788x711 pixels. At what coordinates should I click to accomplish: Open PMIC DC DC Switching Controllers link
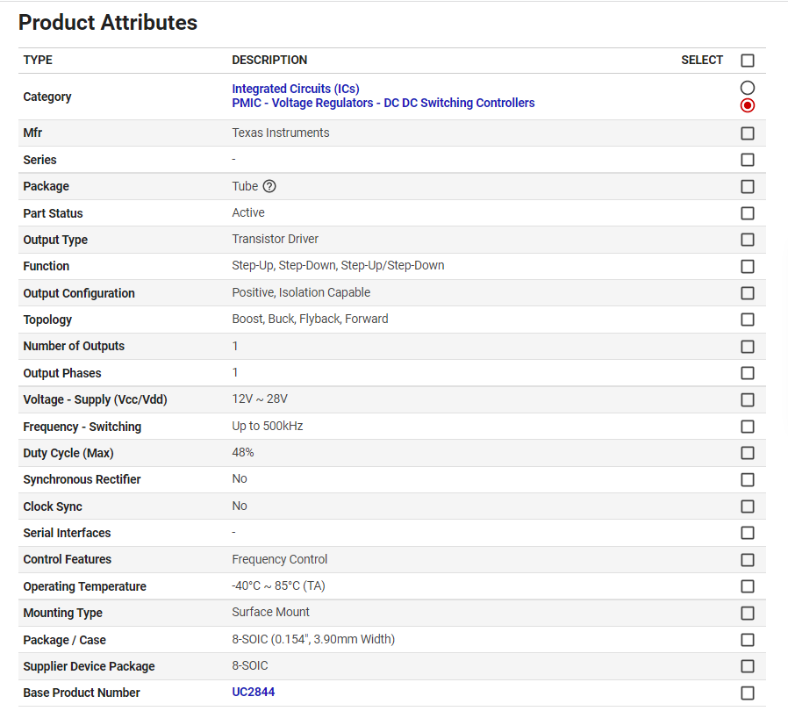click(383, 103)
